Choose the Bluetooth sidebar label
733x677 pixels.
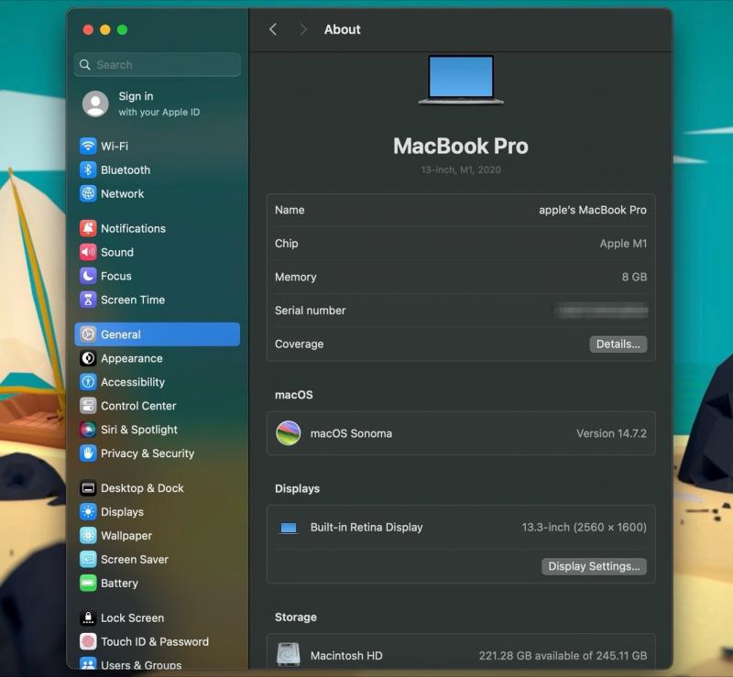(126, 169)
